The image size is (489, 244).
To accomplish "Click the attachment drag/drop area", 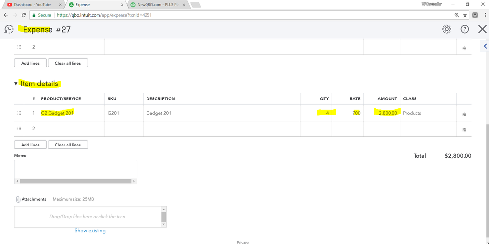I will [x=87, y=216].
